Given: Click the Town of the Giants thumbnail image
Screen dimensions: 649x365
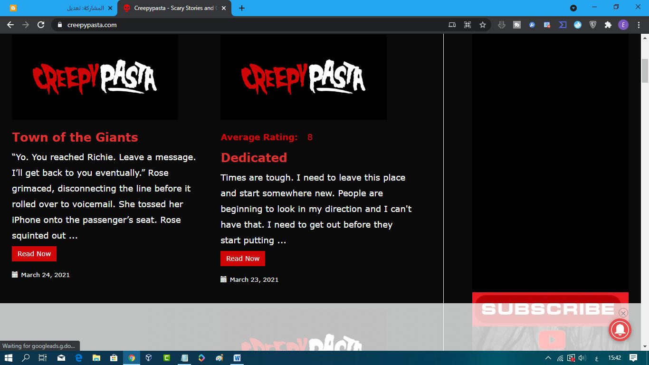Looking at the screenshot, I should (x=95, y=77).
